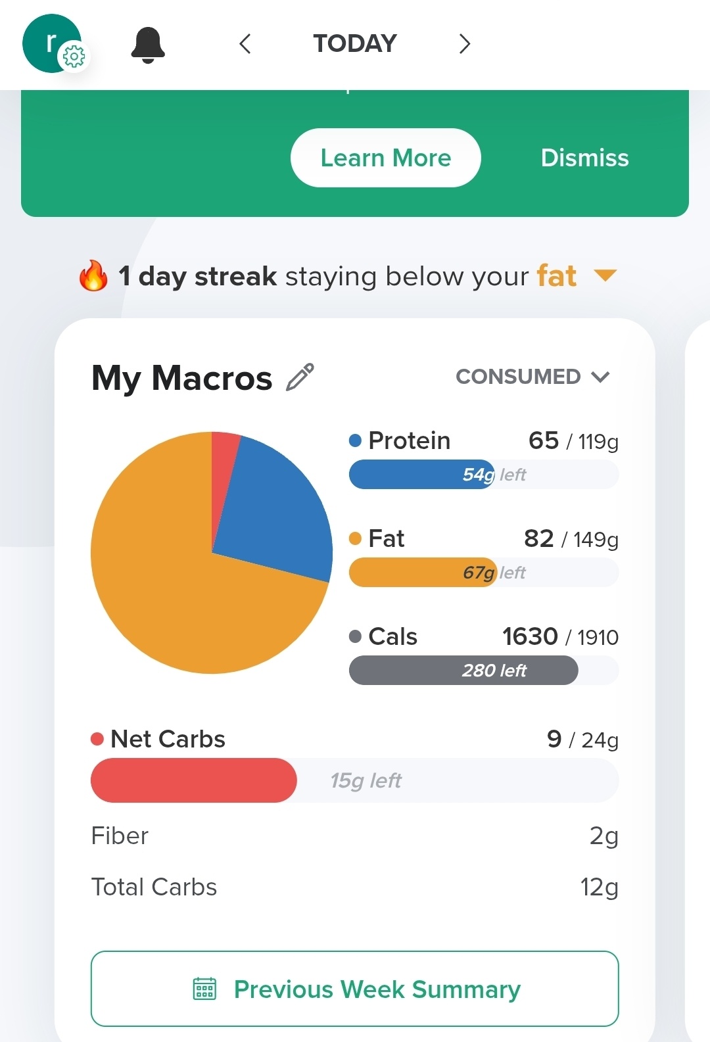
Task: Tap the TODAY date header
Action: pyautogui.click(x=355, y=43)
